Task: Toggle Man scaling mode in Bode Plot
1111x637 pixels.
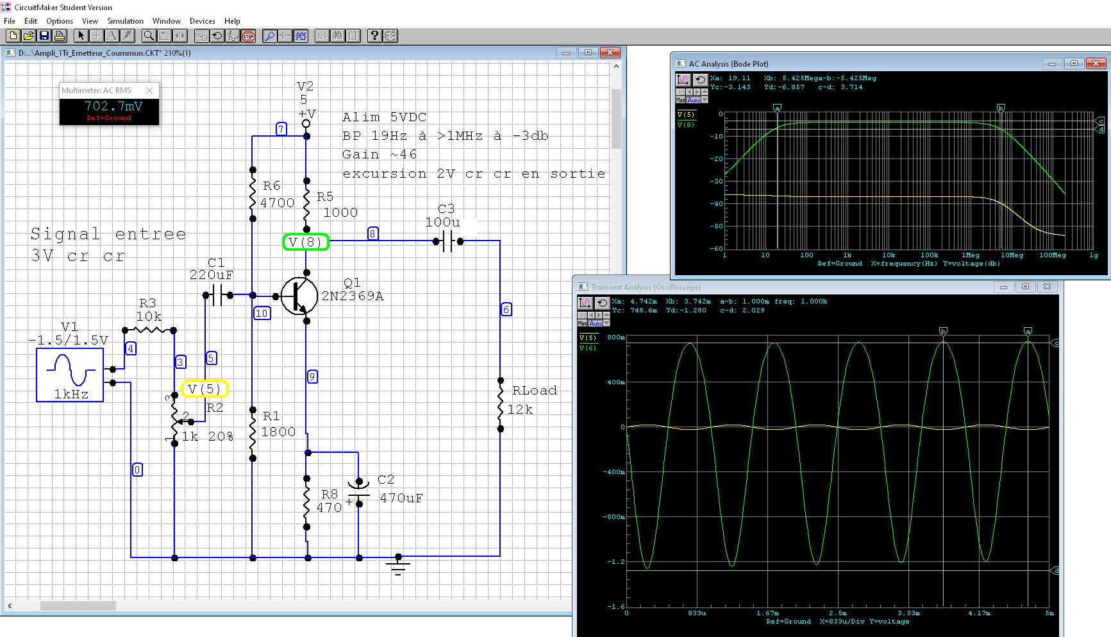Action: pos(680,100)
